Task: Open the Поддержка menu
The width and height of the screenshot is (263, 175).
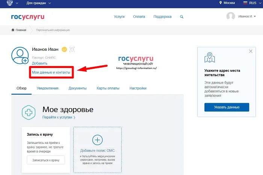Action: [x=162, y=17]
